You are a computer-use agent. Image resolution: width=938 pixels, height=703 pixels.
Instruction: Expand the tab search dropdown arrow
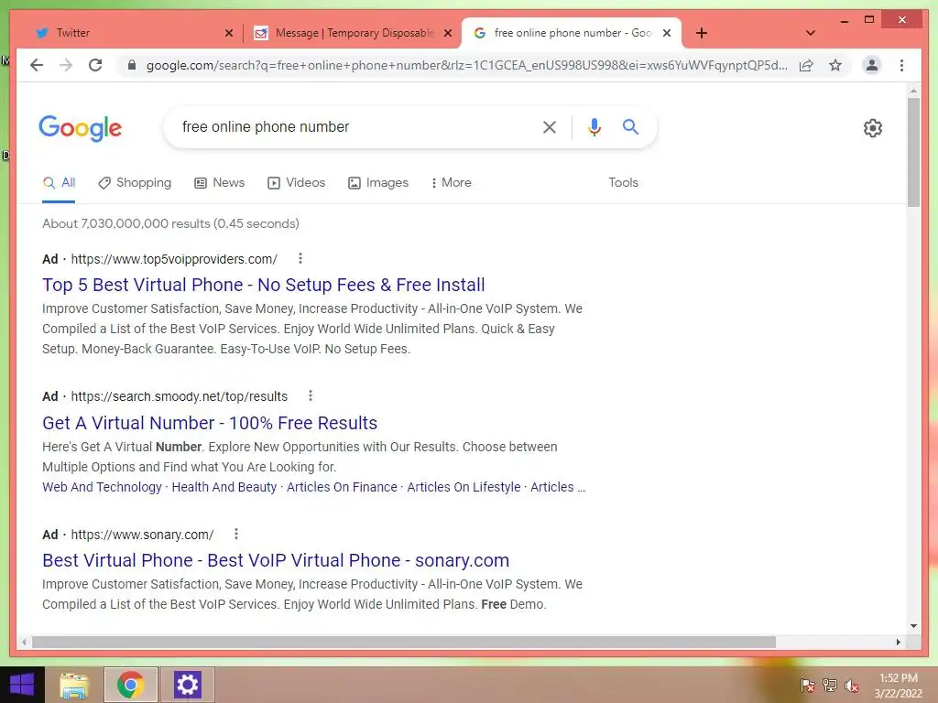(811, 33)
